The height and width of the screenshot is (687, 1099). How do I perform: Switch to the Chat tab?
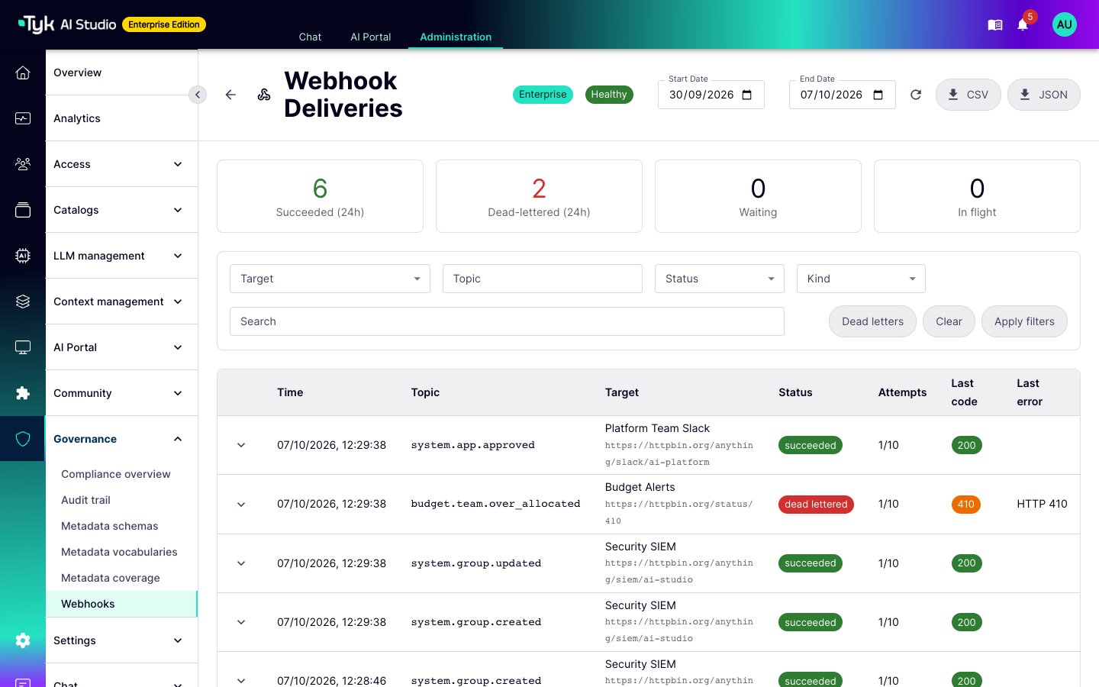(310, 37)
